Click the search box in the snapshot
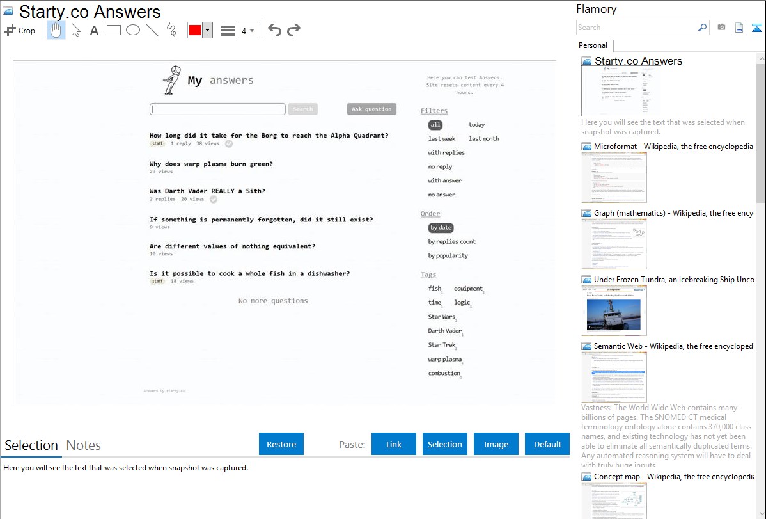Screen dimensions: 766x519 (x=217, y=109)
